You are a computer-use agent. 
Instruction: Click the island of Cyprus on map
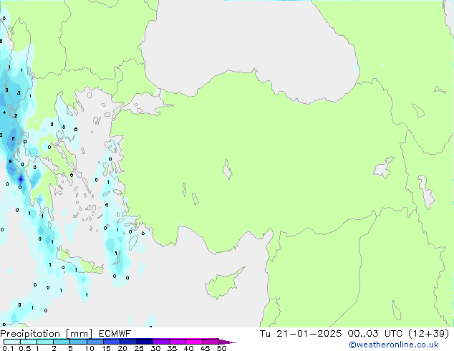coord(221,284)
